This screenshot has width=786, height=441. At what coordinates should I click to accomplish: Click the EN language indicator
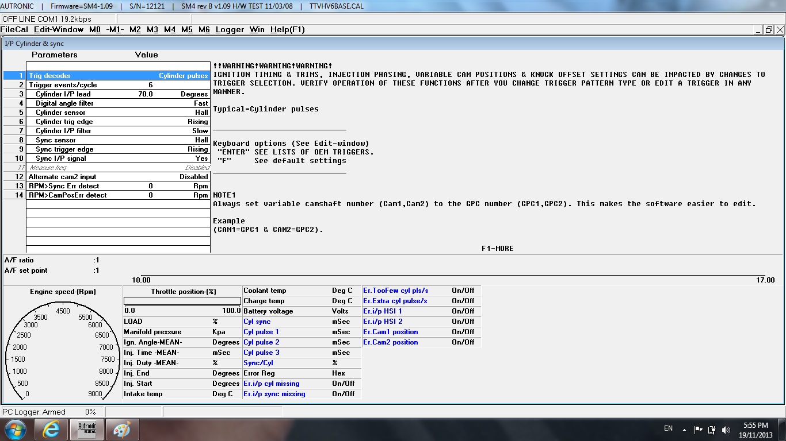point(668,428)
